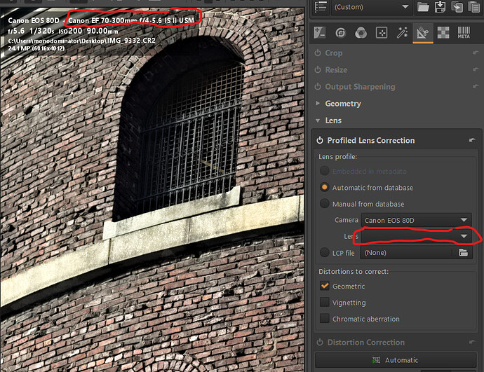The height and width of the screenshot is (372, 484).
Task: Browse for an LCP file folder icon
Action: 463,252
